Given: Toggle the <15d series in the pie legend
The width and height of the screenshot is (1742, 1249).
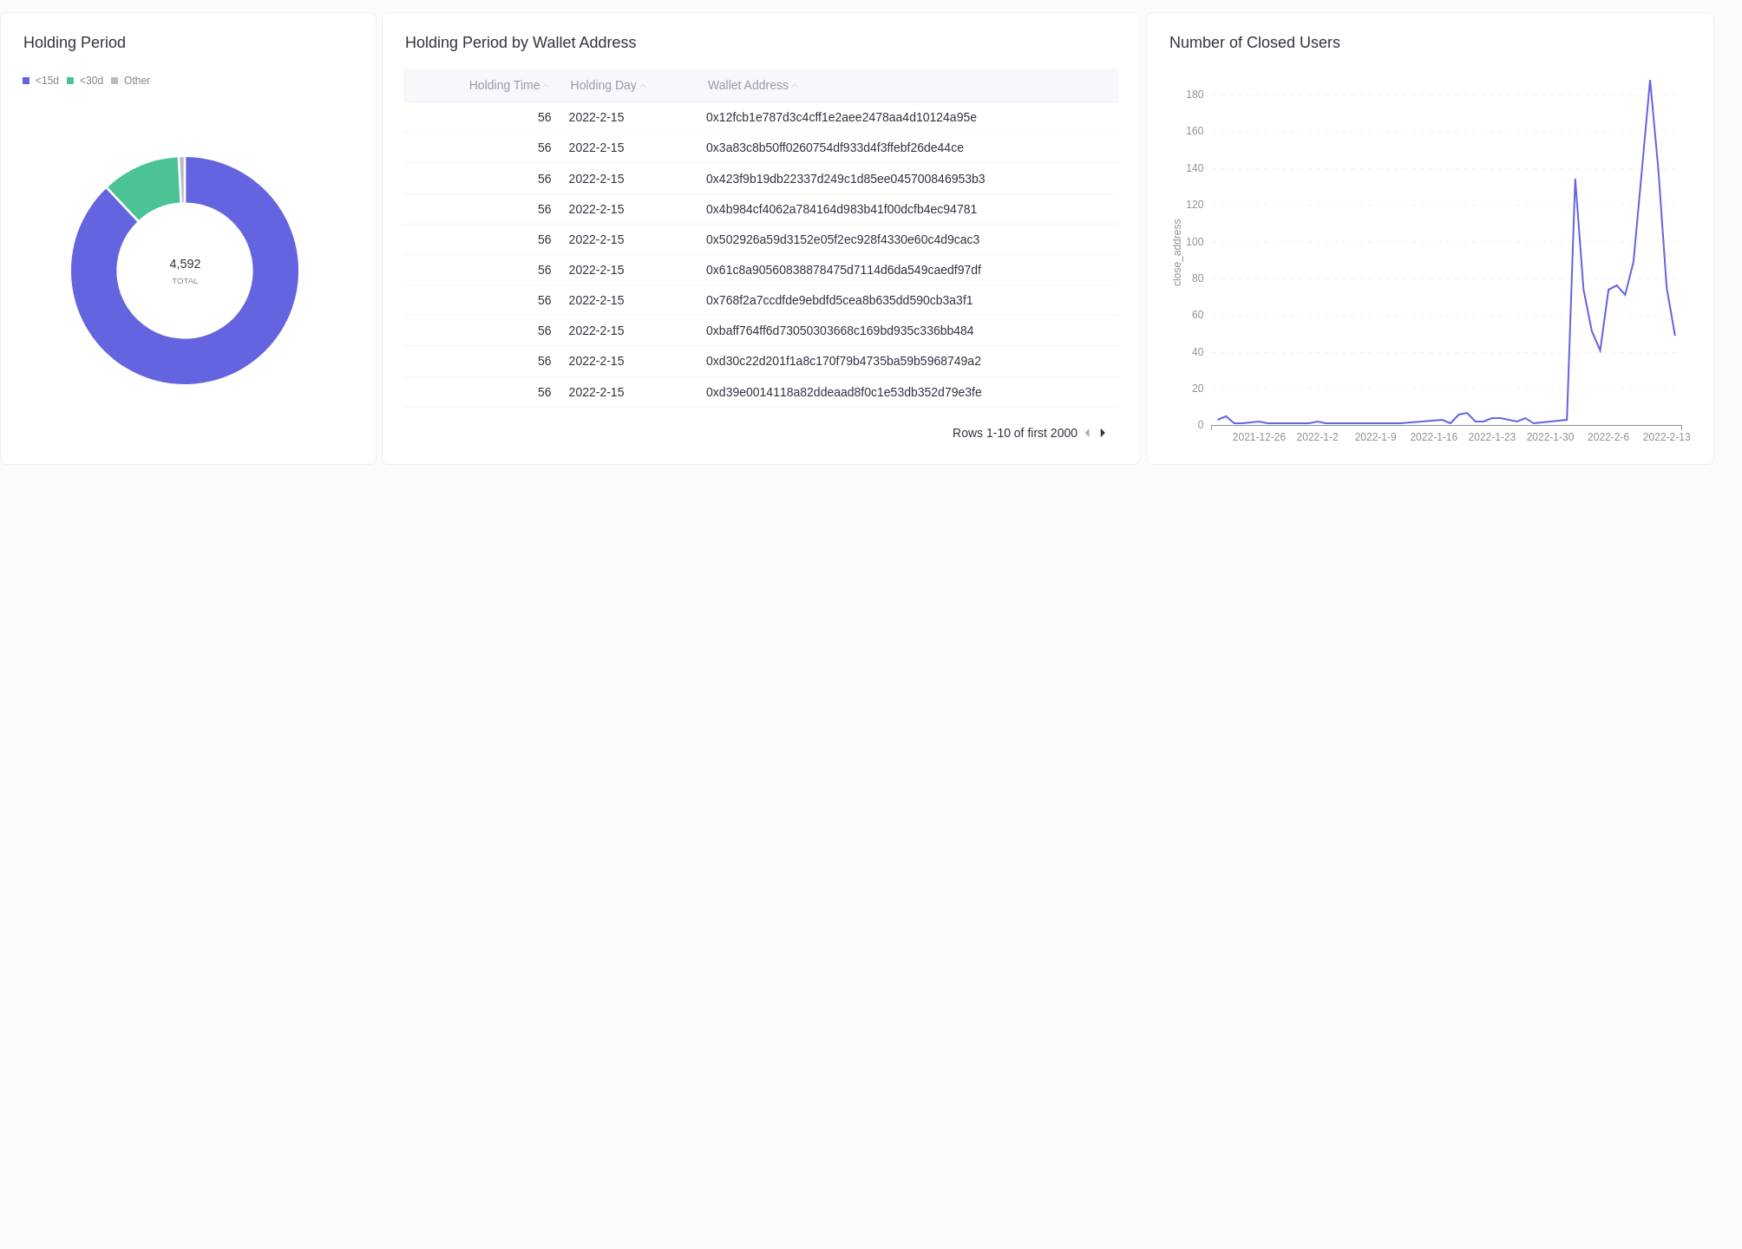Looking at the screenshot, I should click(x=47, y=80).
